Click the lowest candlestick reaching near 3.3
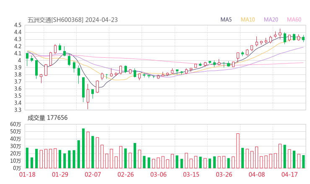The image size is (310, 184). (x=88, y=96)
